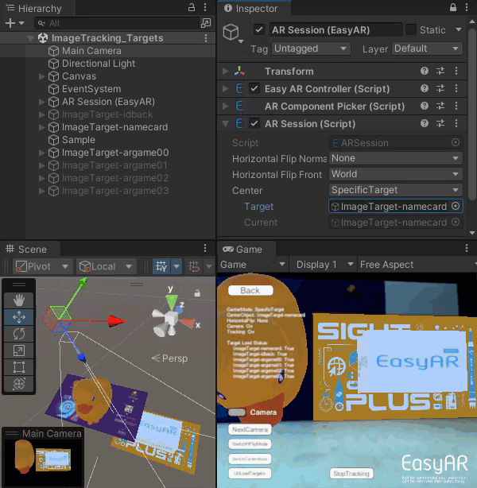
Task: Toggle the AR Session (EasyAR) active checkbox
Action: 259,29
